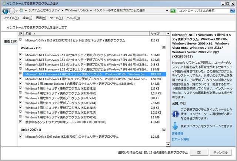
Task: Uncheck the 248 KB .NET Framework 3.5.1 update
Action: coord(20,64)
